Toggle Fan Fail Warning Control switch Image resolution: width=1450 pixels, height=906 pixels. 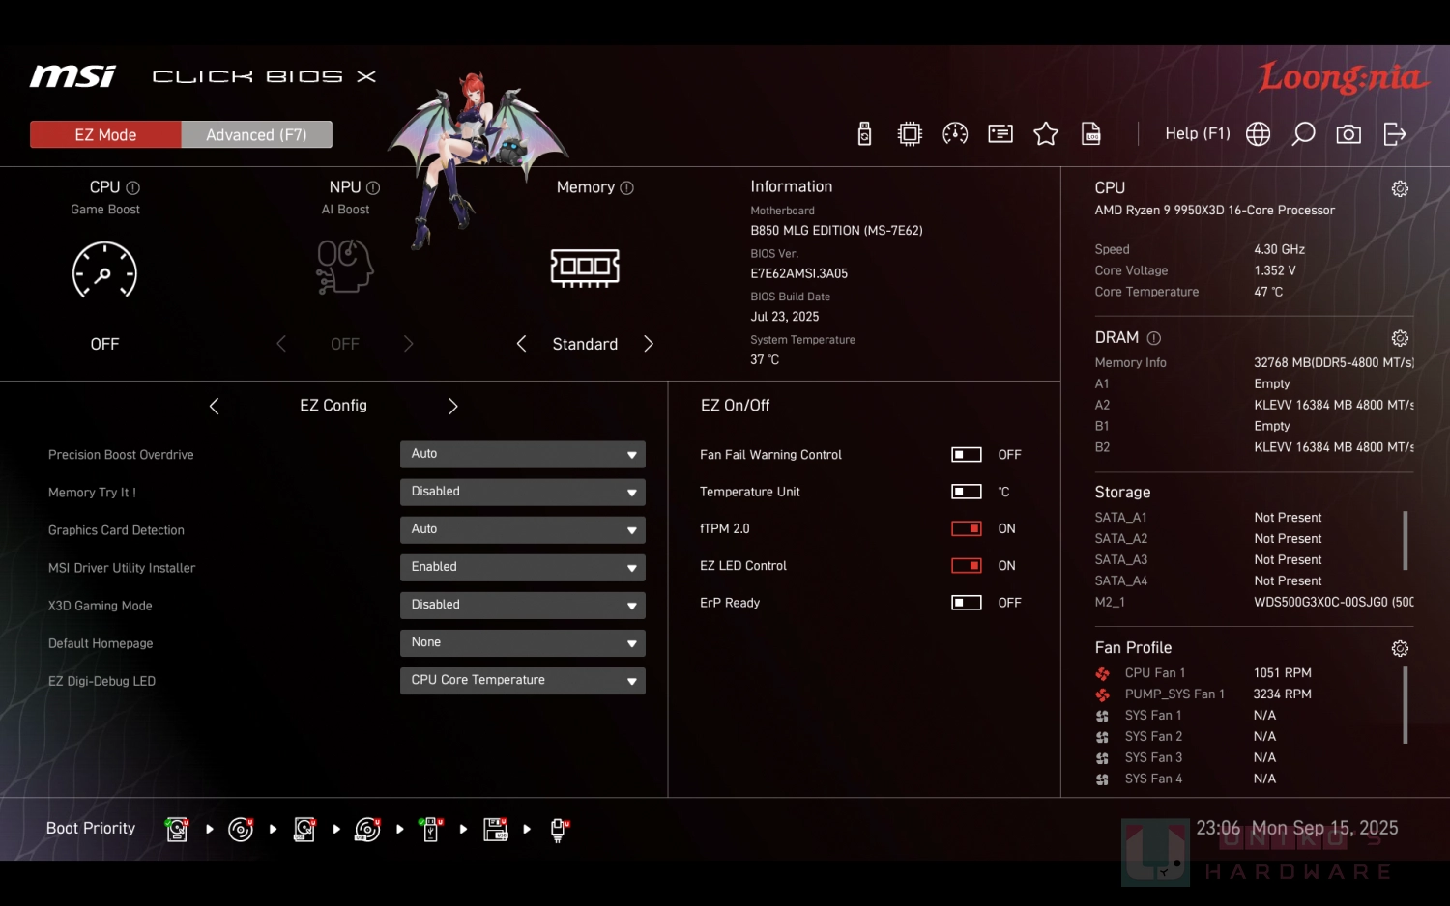click(967, 455)
